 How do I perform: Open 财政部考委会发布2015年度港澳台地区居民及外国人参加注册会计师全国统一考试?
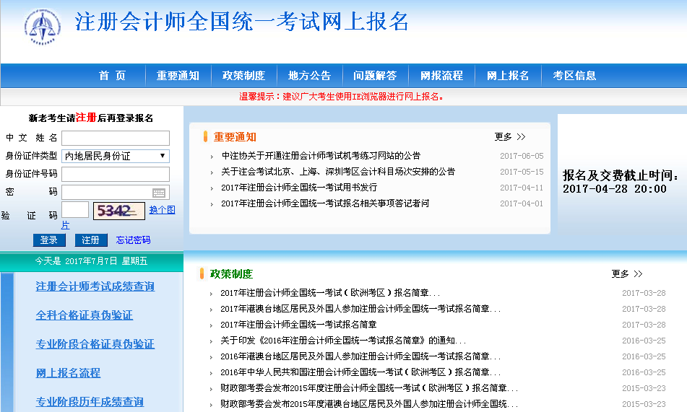point(369,403)
